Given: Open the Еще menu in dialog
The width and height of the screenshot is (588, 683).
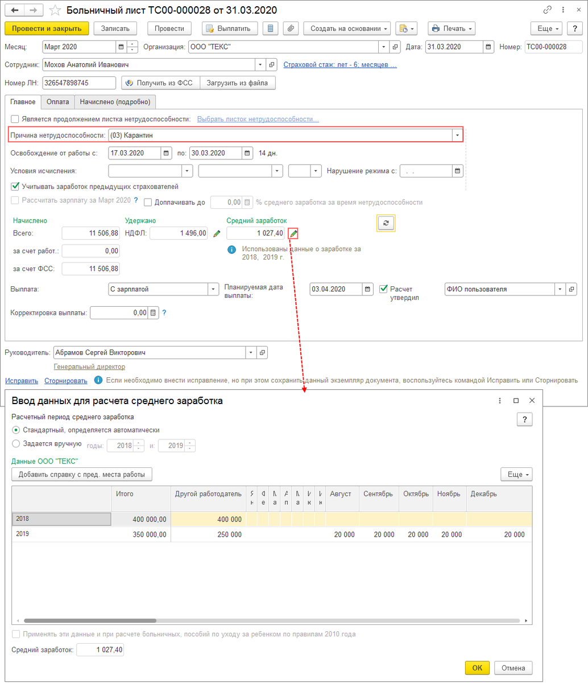Looking at the screenshot, I should 516,474.
